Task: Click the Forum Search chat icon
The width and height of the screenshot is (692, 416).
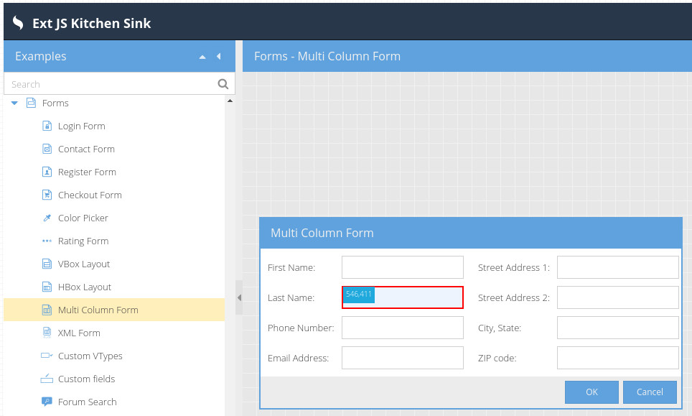Action: coord(47,402)
